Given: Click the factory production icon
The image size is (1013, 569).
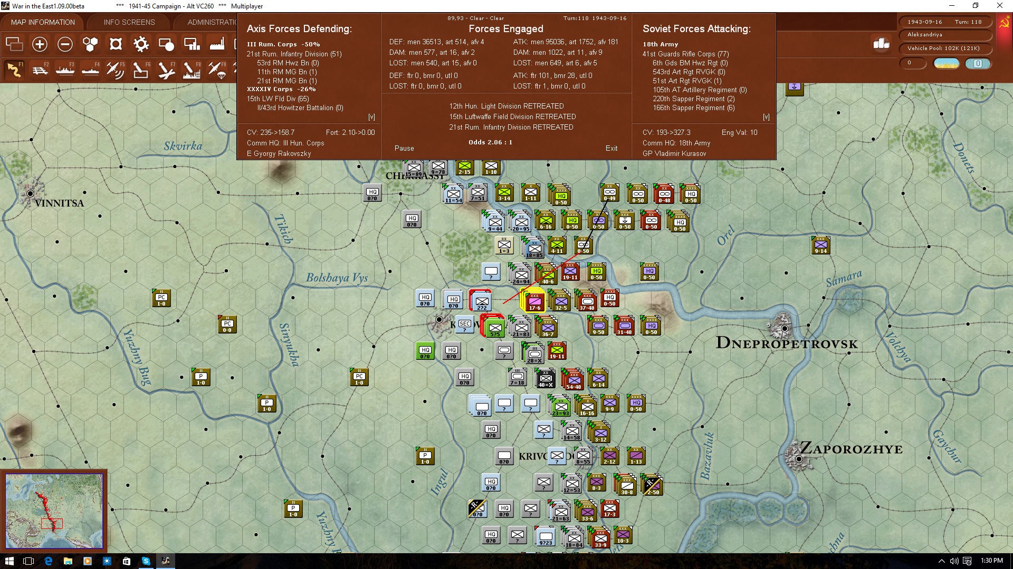Looking at the screenshot, I should point(217,44).
